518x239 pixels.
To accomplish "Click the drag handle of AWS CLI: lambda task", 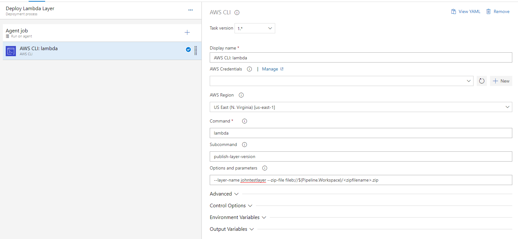I will tap(196, 50).
